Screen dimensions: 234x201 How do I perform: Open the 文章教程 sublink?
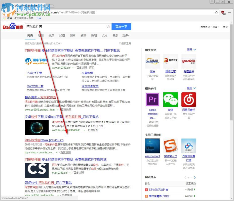tap(87, 73)
